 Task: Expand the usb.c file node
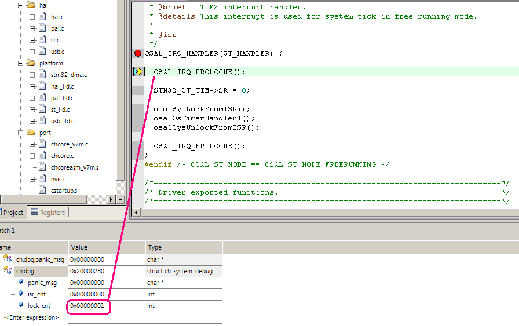pos(32,52)
